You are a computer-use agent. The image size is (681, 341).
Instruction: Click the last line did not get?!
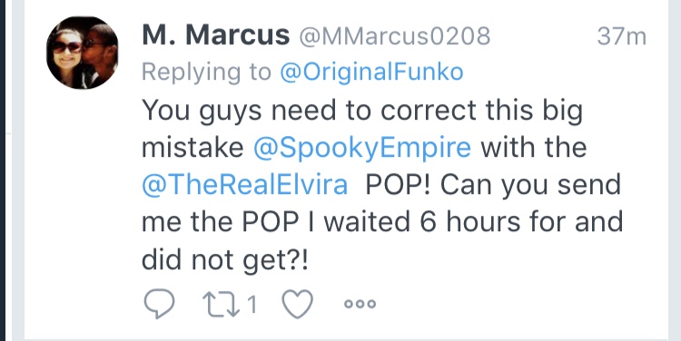[225, 260]
